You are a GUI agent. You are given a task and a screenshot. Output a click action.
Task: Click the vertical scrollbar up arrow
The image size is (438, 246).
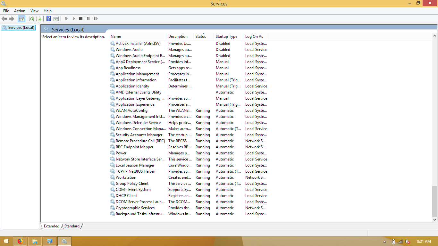tap(435, 36)
